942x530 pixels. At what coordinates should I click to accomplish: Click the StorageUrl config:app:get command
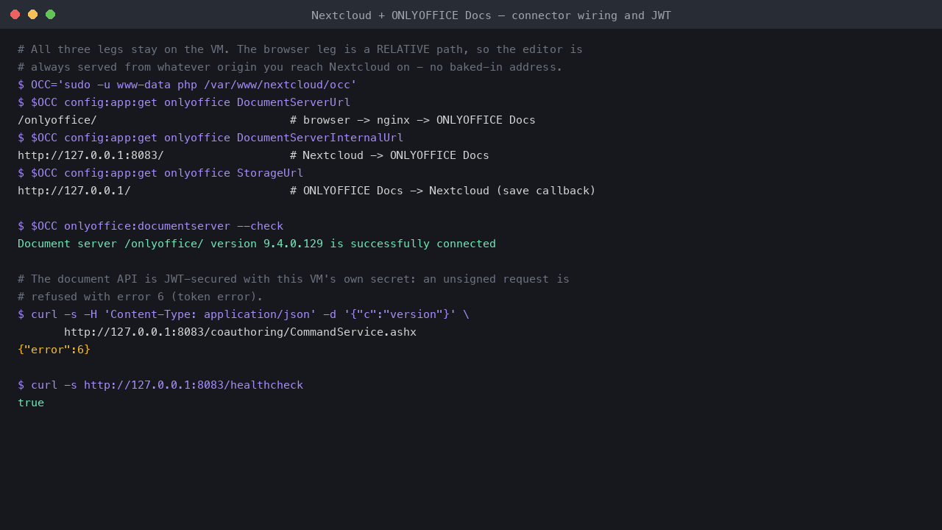point(160,173)
